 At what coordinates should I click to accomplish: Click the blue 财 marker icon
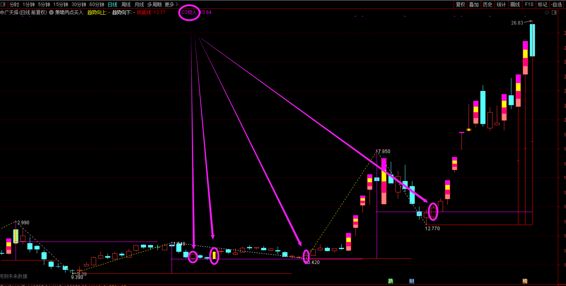pyautogui.click(x=411, y=281)
